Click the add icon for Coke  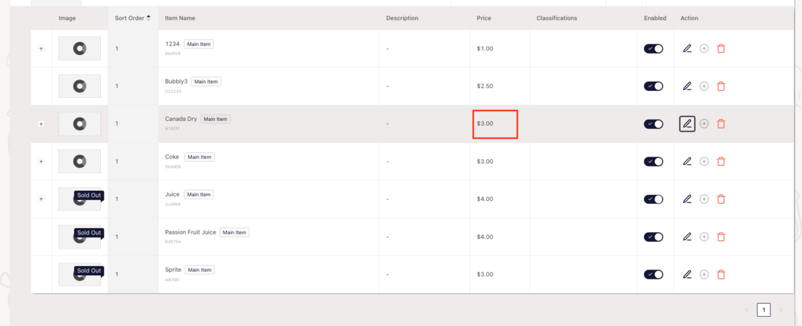(x=704, y=162)
